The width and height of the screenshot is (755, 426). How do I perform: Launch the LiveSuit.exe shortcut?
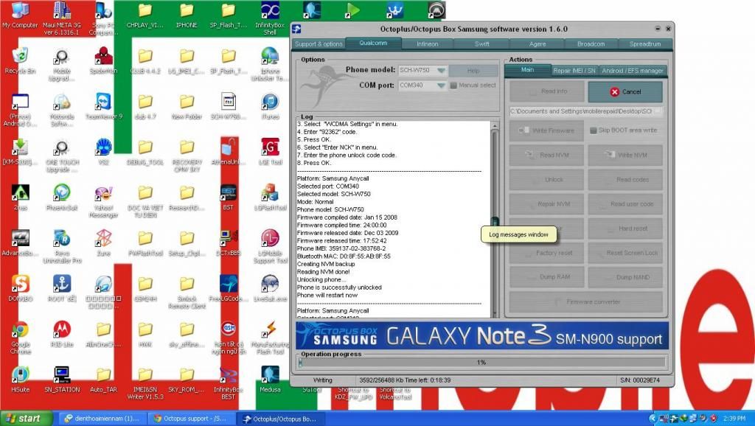[x=270, y=288]
